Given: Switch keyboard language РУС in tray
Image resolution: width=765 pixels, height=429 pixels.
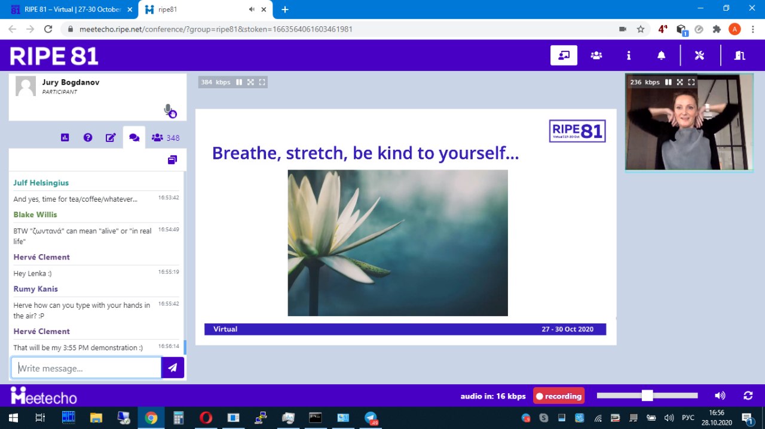Looking at the screenshot, I should point(687,418).
